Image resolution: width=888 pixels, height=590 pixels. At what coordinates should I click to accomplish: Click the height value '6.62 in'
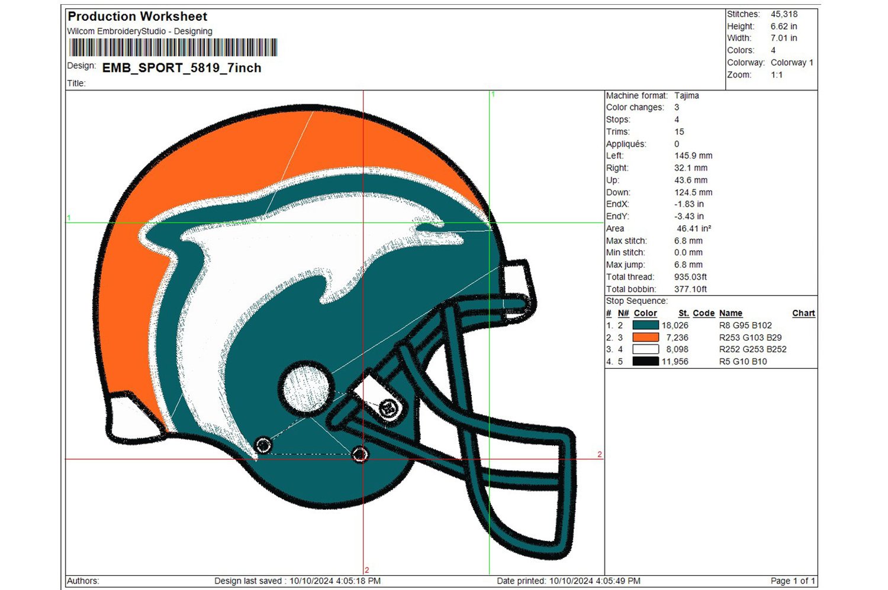pos(784,27)
